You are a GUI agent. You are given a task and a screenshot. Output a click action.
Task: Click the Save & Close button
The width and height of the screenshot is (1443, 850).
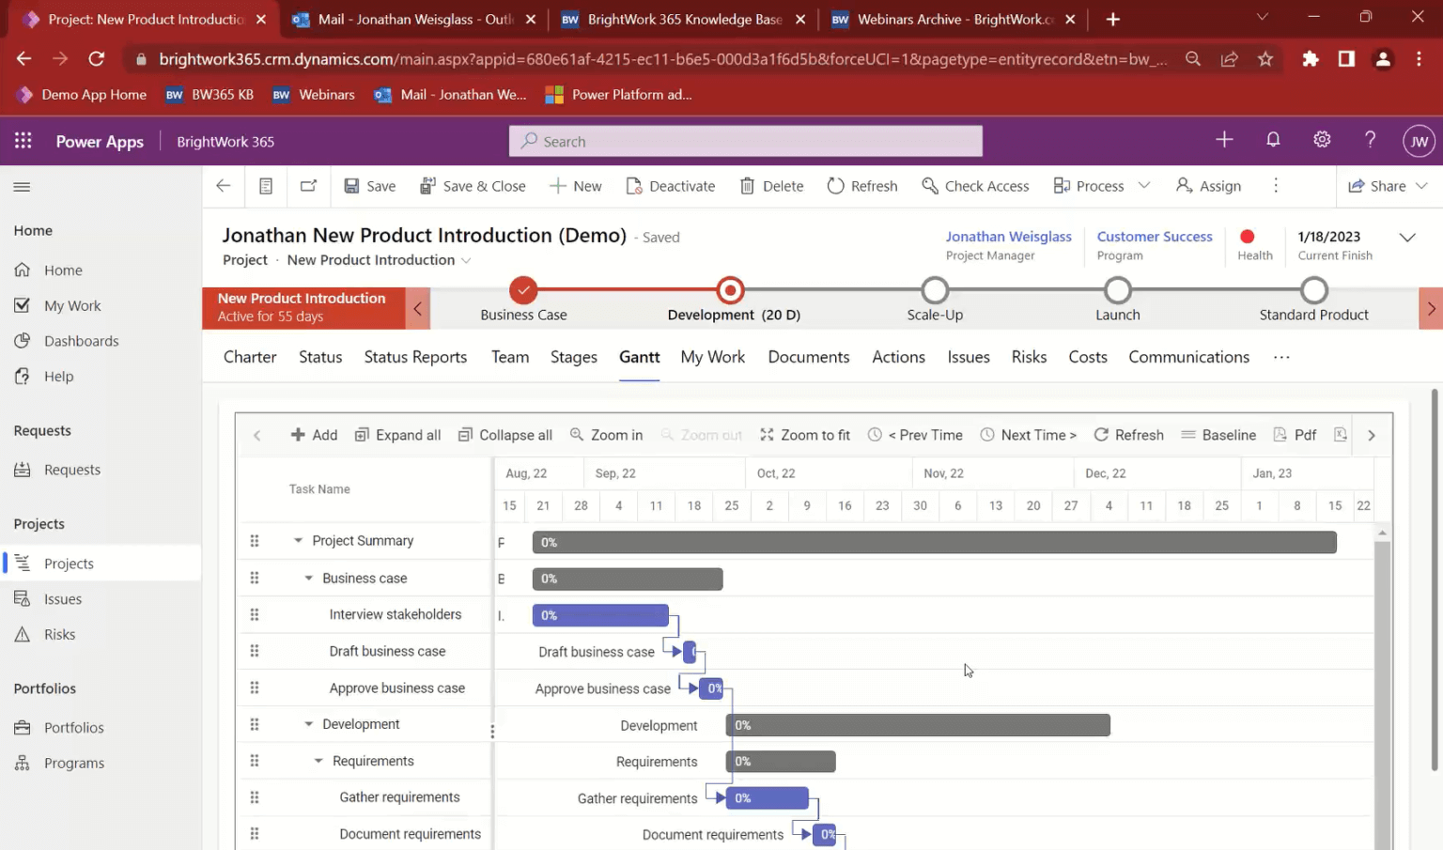click(x=473, y=186)
